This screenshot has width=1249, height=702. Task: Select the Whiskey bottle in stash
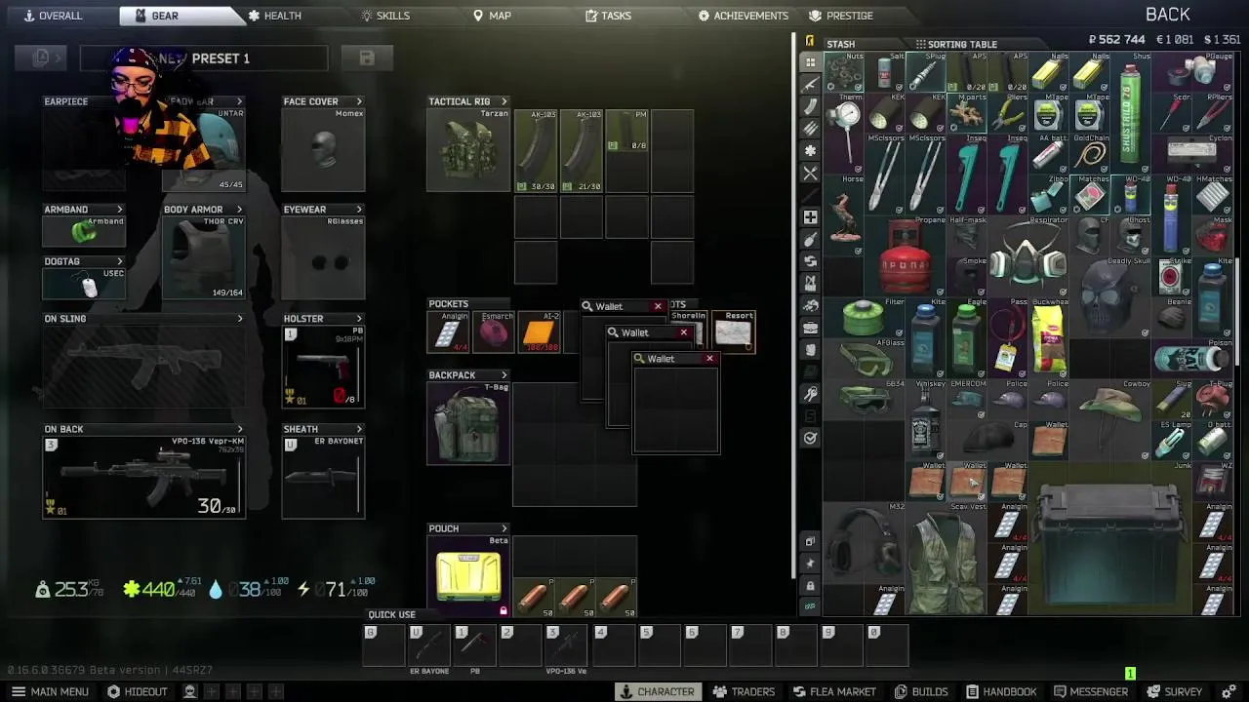(926, 421)
